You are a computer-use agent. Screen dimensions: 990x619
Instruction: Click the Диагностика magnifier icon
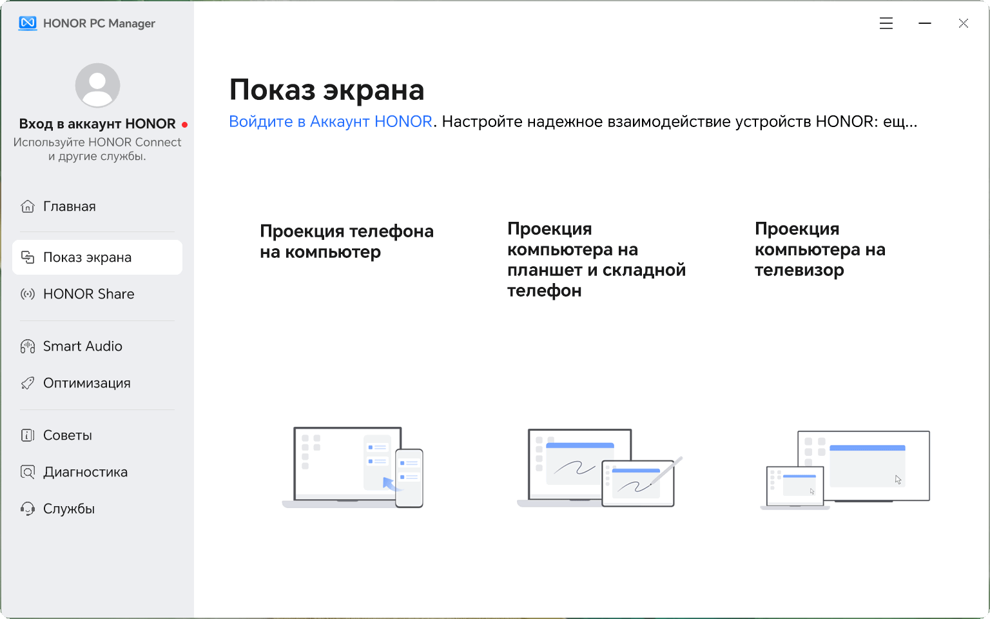28,472
